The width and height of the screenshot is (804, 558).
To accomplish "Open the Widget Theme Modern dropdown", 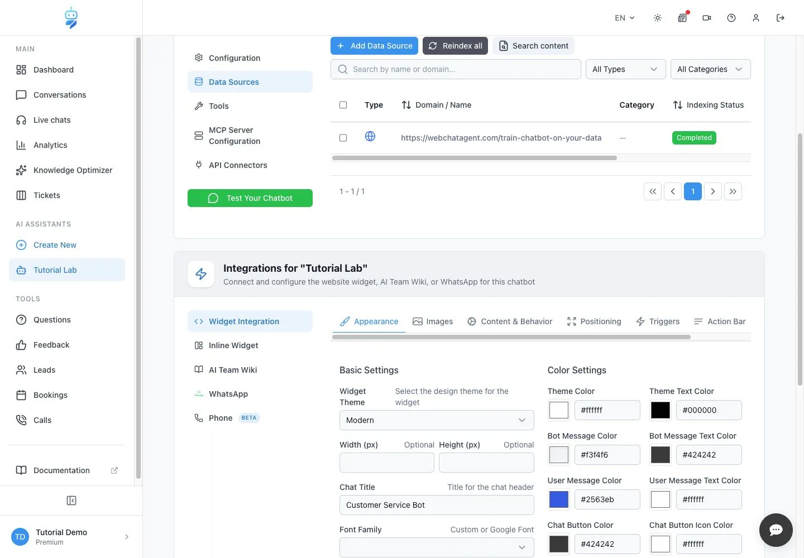I will coord(437,420).
